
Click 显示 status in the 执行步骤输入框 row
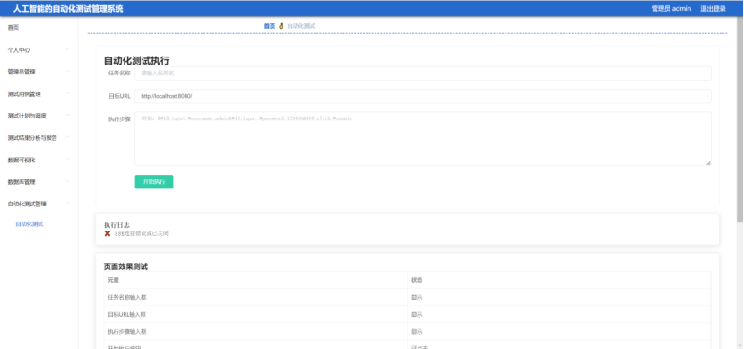pos(417,331)
